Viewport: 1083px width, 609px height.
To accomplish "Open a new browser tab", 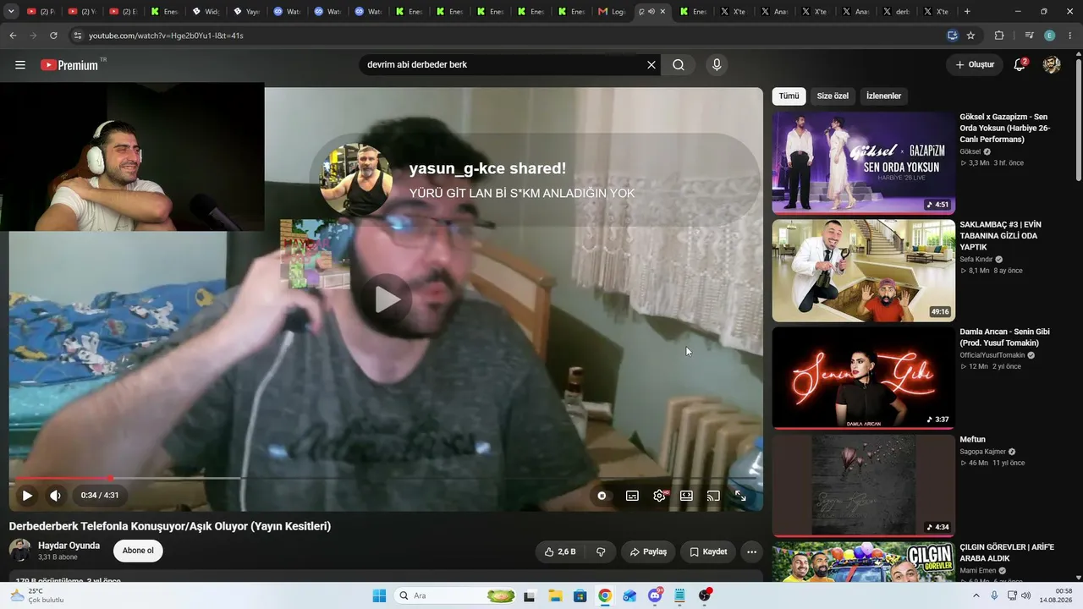I will click(967, 11).
